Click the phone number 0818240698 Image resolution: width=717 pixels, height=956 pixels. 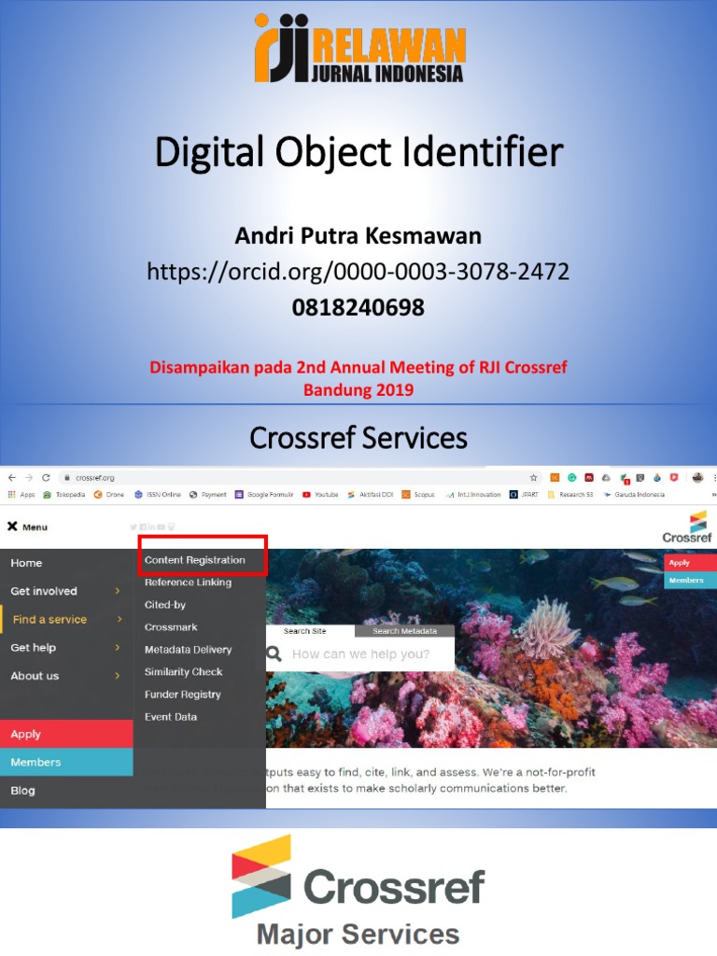pyautogui.click(x=358, y=307)
